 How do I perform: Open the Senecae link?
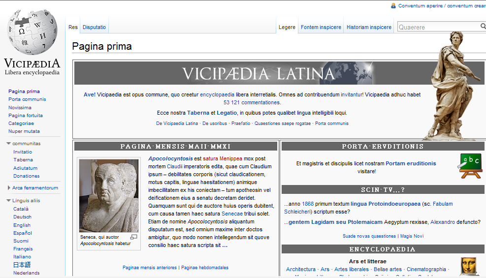[x=232, y=214]
